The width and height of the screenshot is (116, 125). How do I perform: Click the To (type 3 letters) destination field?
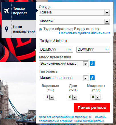point(75,41)
